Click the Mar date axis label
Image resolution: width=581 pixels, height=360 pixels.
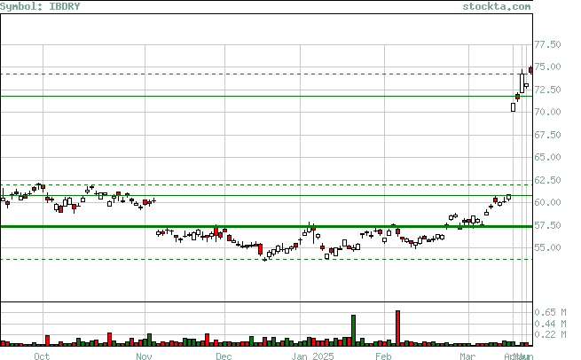point(467,356)
